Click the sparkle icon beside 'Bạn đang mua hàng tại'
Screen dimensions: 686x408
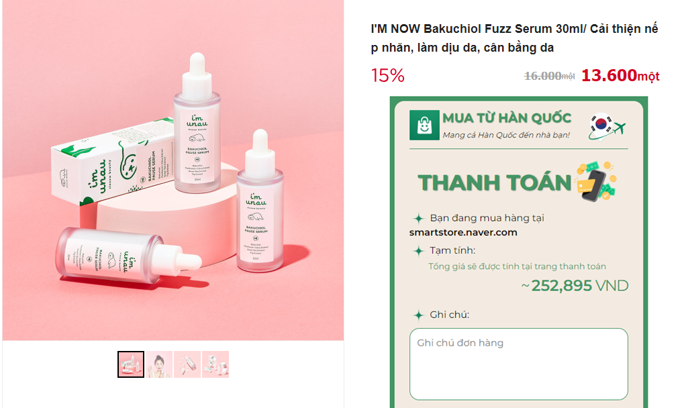tap(418, 218)
